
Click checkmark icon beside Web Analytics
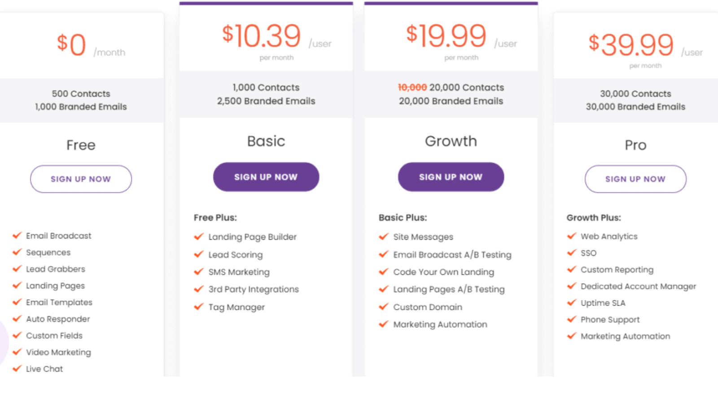pyautogui.click(x=572, y=236)
